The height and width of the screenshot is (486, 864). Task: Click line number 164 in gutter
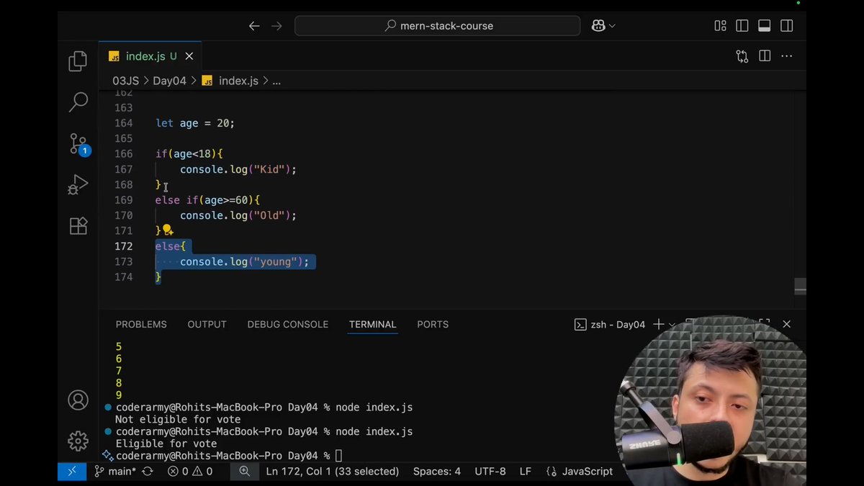pos(124,123)
